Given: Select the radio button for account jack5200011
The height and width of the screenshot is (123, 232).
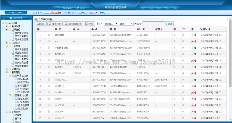Looking at the screenshot, I should [49, 79].
